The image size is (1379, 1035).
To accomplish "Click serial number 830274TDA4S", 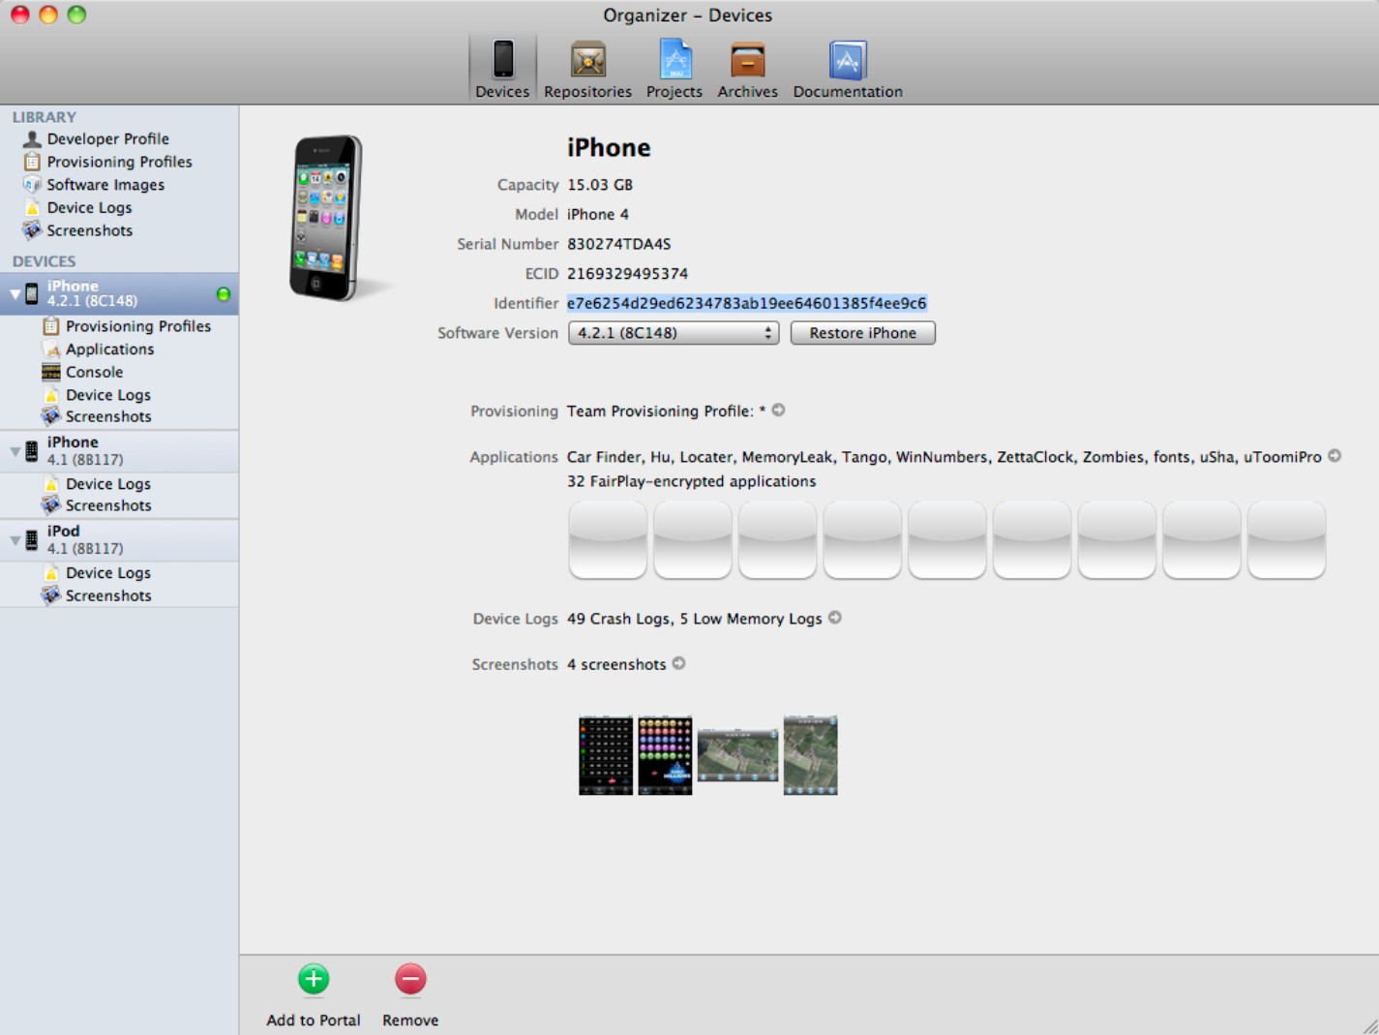I will click(x=618, y=244).
